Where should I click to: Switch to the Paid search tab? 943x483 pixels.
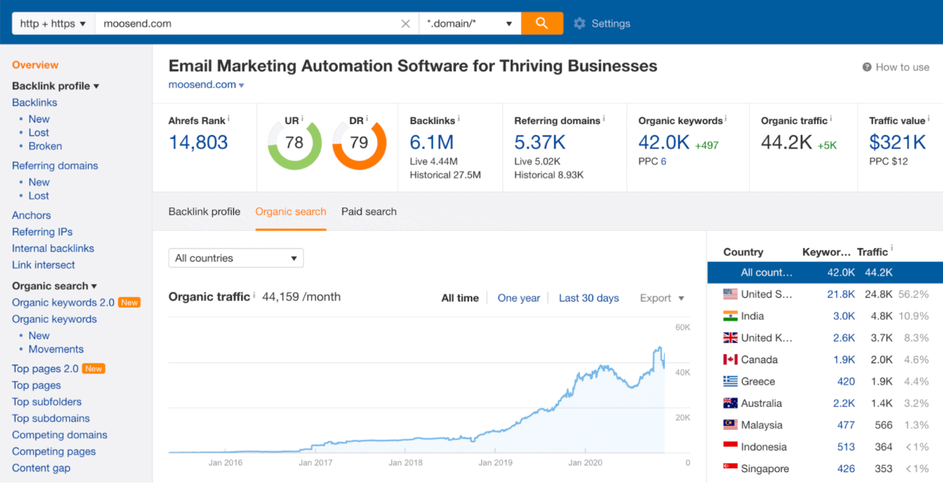coord(369,211)
